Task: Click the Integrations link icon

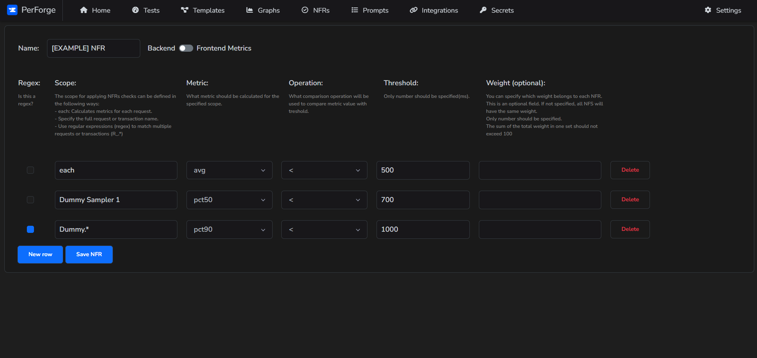Action: [x=414, y=10]
